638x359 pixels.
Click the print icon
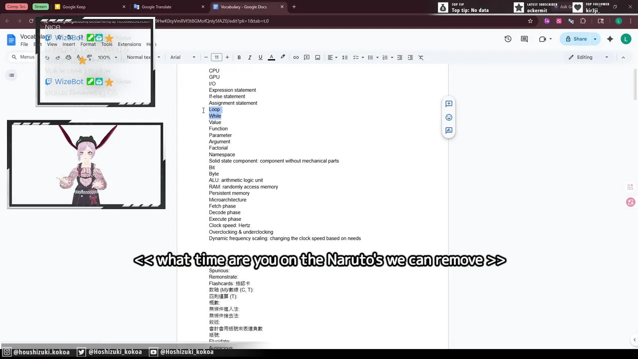(68, 57)
